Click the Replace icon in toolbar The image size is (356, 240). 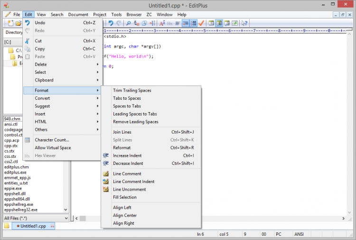click(x=136, y=23)
